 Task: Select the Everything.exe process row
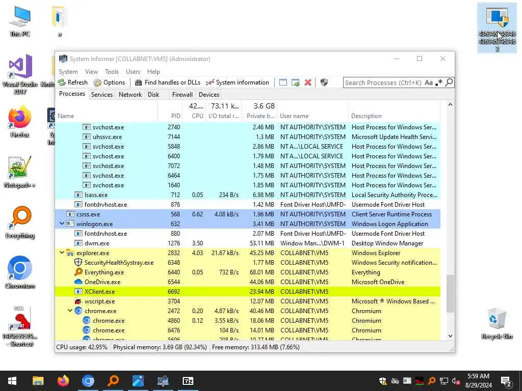coord(248,272)
